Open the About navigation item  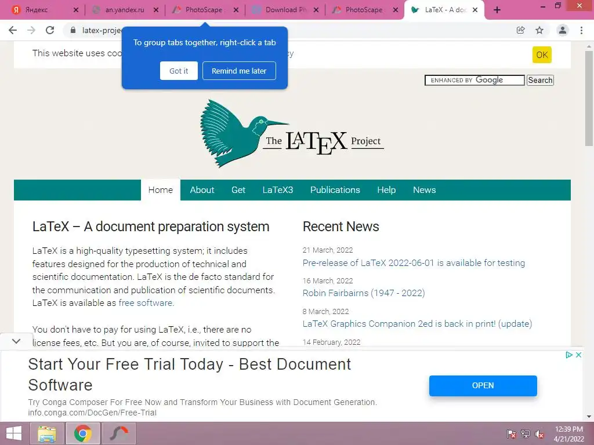point(202,190)
